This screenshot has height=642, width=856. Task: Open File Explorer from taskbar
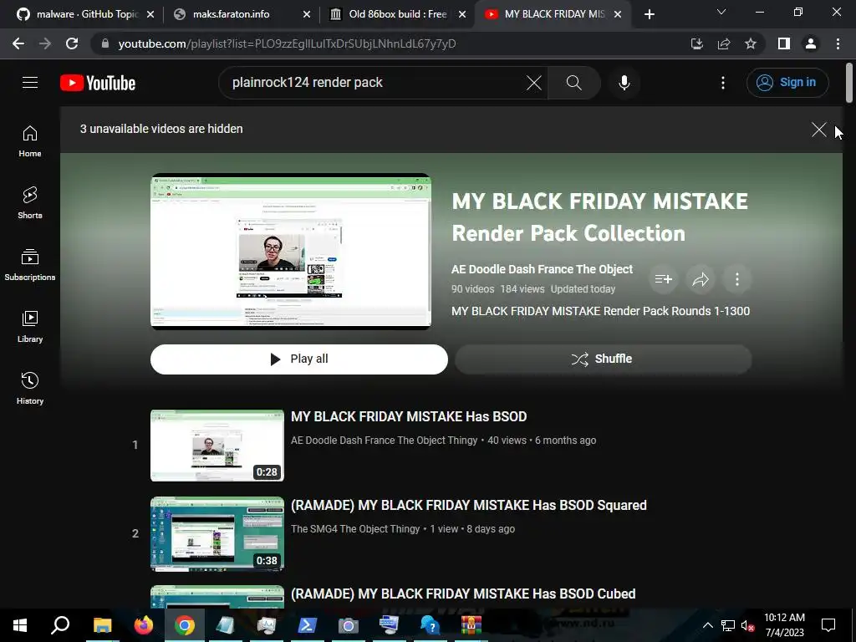point(102,625)
